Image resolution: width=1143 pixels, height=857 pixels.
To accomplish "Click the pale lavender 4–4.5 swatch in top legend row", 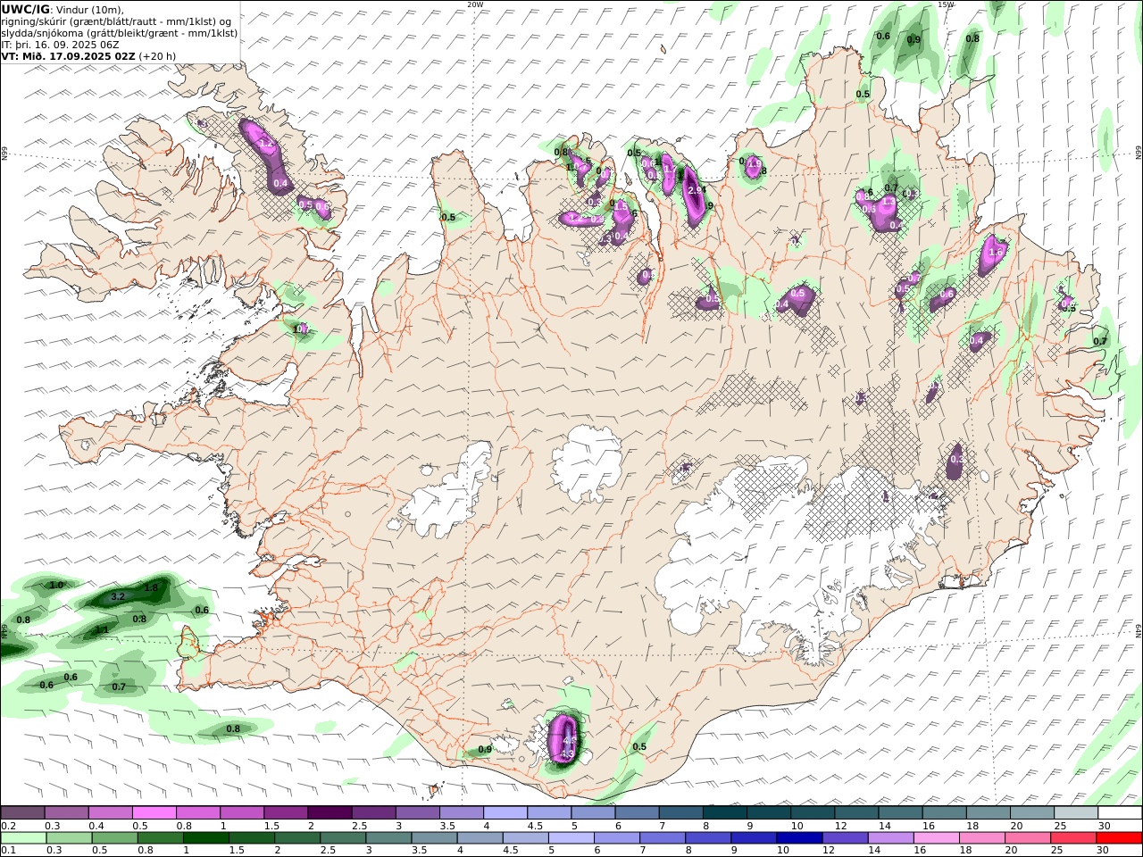I will click(505, 812).
